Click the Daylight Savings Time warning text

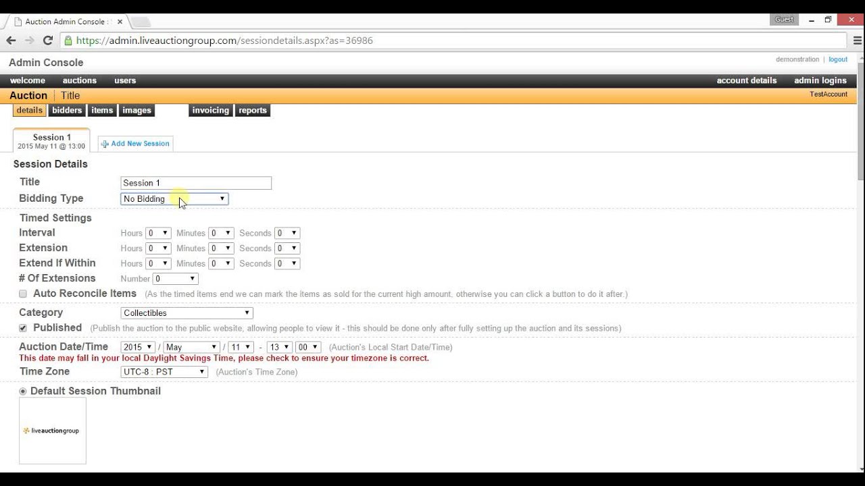(x=224, y=358)
